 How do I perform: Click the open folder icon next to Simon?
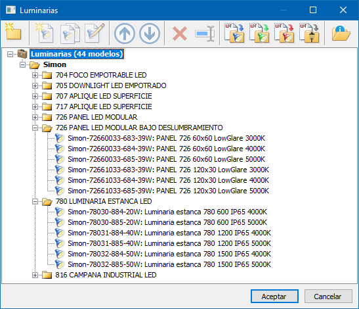[x=35, y=65]
